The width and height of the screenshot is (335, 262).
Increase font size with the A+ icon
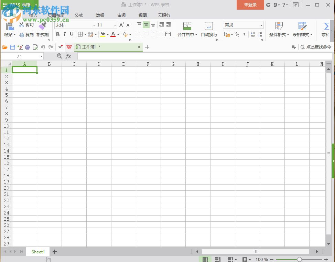121,25
